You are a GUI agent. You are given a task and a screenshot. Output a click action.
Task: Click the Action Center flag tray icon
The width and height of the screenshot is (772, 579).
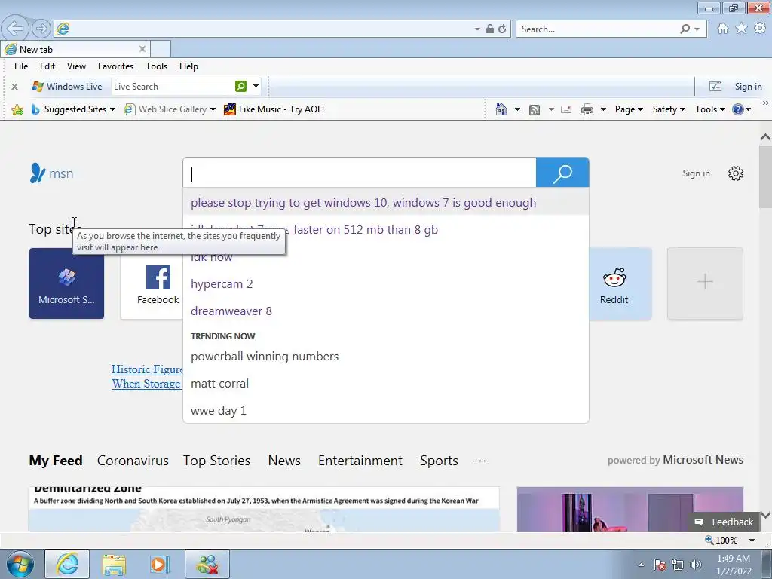point(660,565)
